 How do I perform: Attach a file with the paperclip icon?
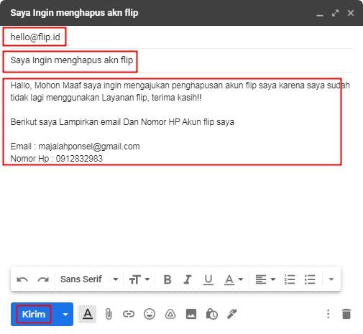pyautogui.click(x=109, y=314)
